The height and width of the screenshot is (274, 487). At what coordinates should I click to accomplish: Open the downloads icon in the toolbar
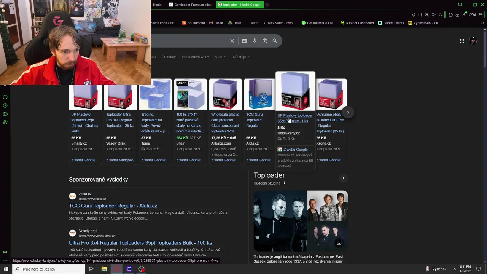coord(464,14)
